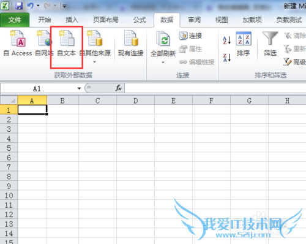Click cell A1

click(32, 110)
